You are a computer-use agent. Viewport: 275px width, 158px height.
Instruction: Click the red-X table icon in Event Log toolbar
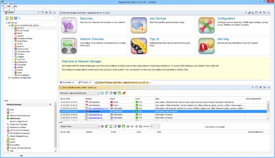pyautogui.click(x=111, y=93)
